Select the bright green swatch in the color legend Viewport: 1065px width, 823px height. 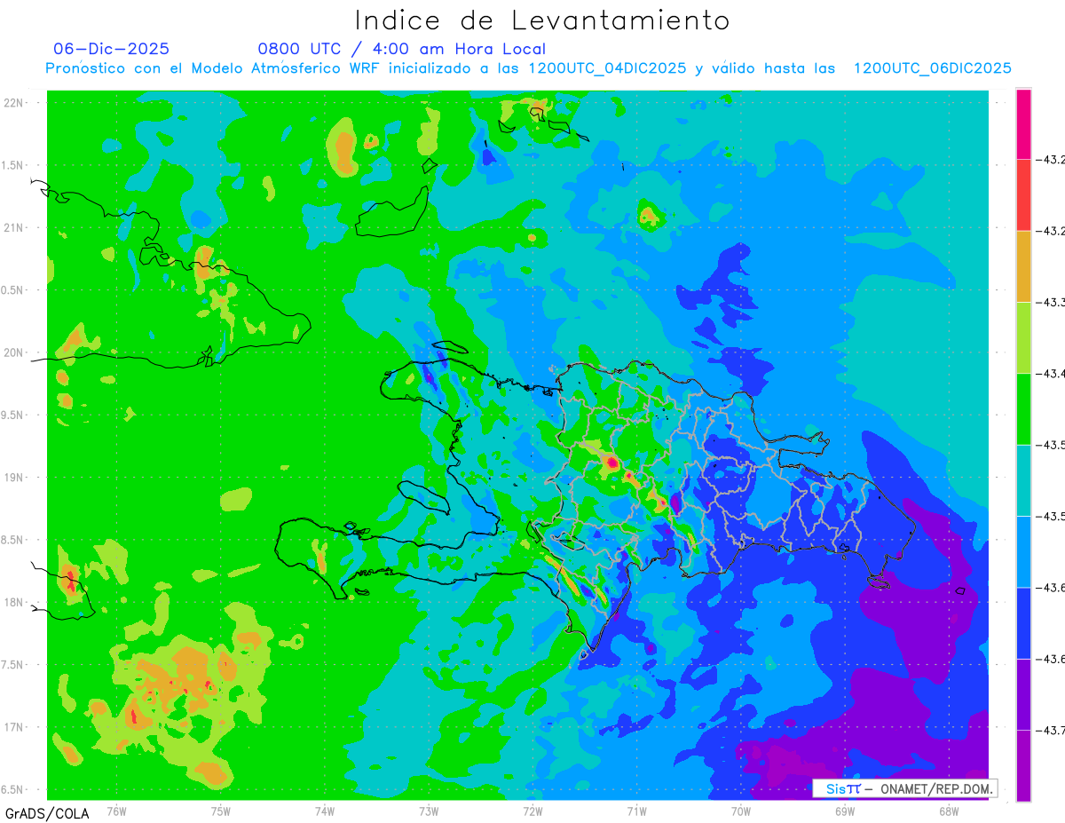[1023, 408]
